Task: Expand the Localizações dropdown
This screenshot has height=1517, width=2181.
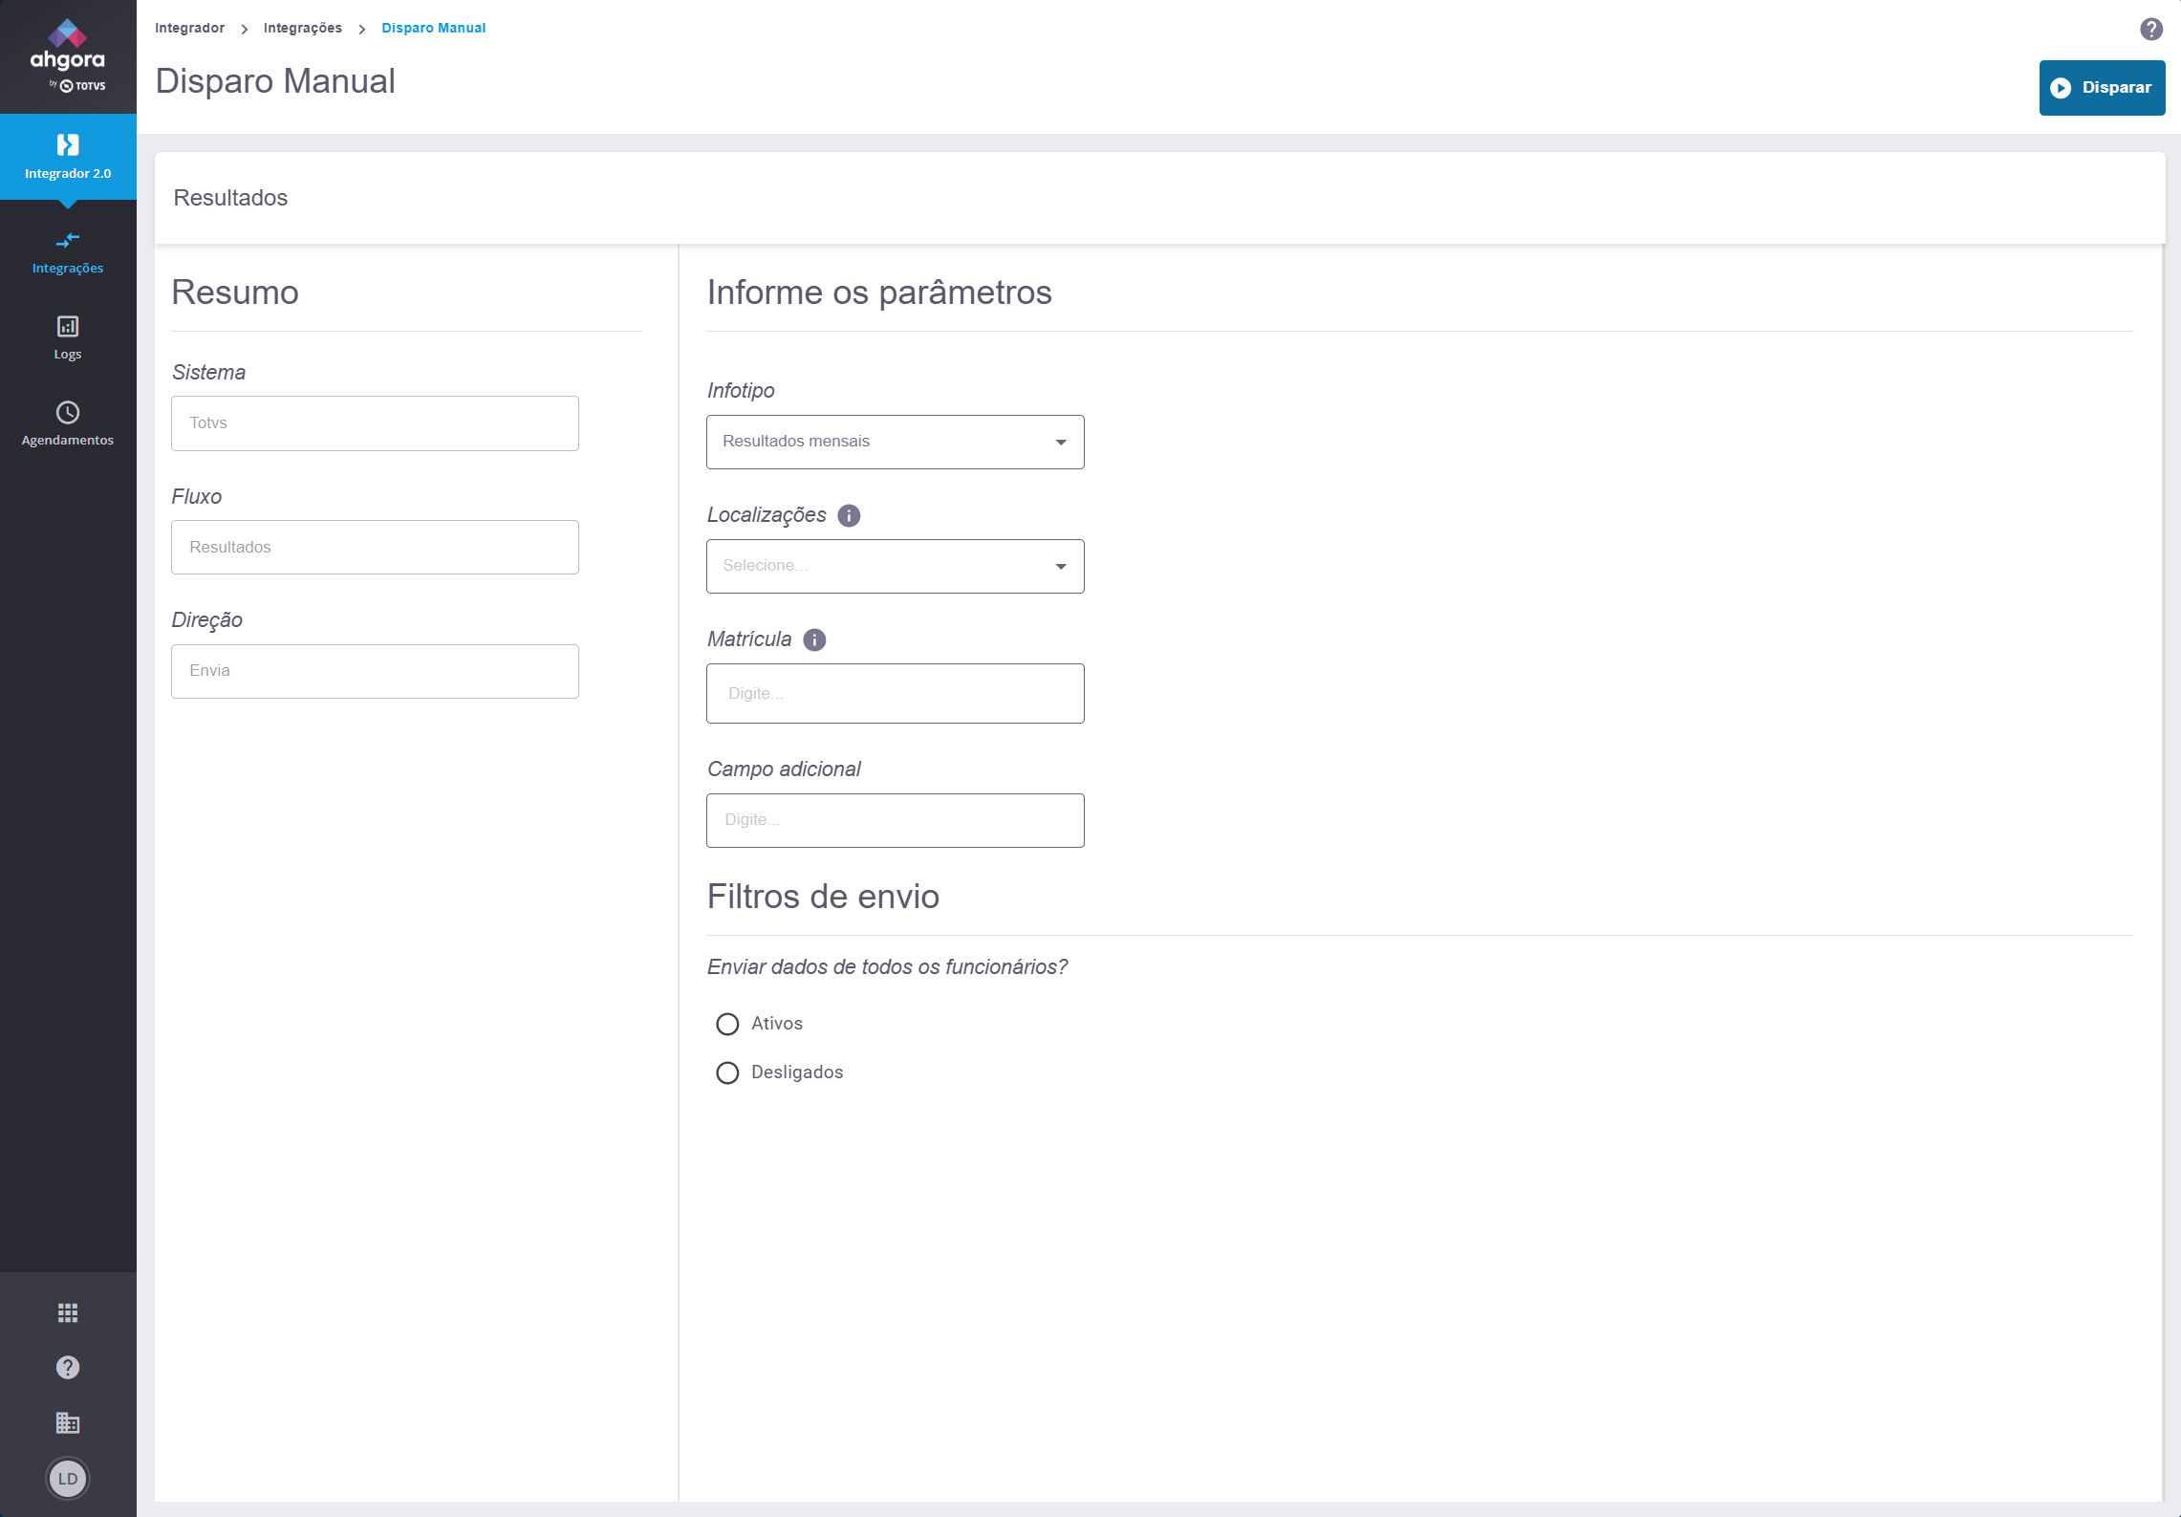Action: click(x=895, y=566)
